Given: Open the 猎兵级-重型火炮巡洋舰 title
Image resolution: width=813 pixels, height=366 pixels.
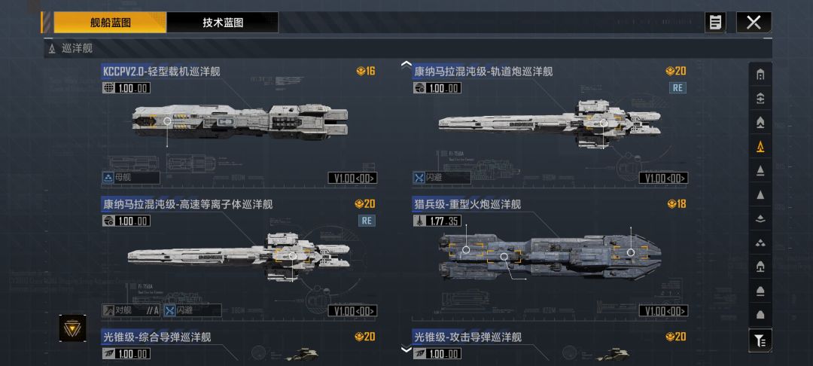Looking at the screenshot, I should (x=467, y=204).
